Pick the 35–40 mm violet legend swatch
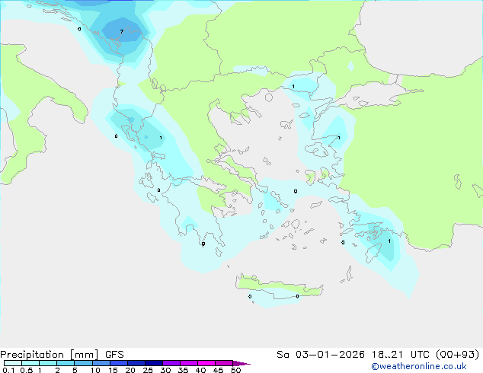 [x=188, y=363]
